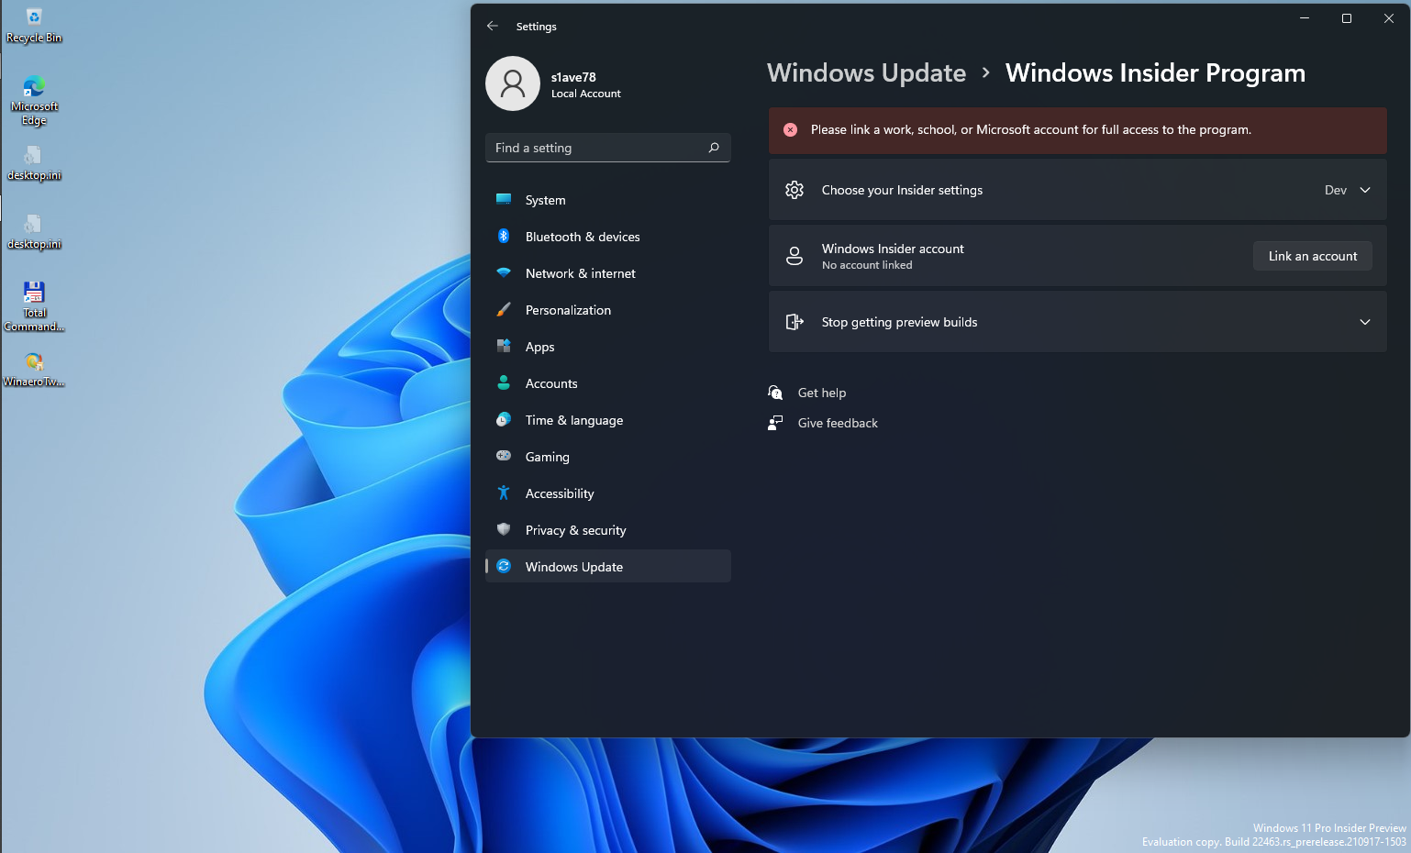Maximize the Settings window
This screenshot has height=853, width=1411.
pos(1347,18)
